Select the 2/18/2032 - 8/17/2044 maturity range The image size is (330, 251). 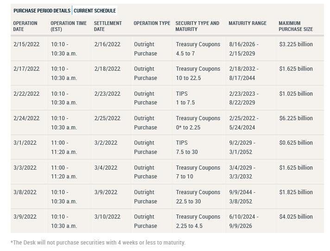point(244,73)
